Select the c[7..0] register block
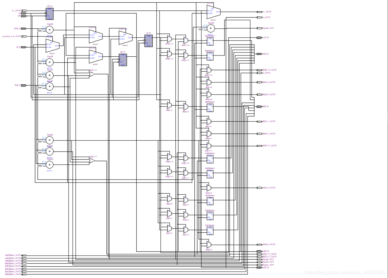This screenshot has height=278, width=388. 149,41
